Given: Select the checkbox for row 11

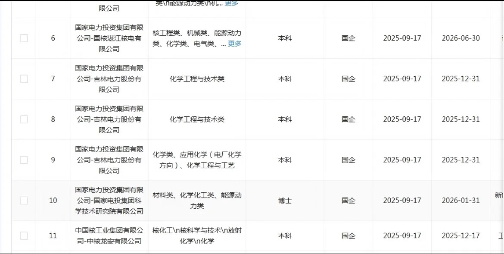Looking at the screenshot, I should tap(24, 235).
